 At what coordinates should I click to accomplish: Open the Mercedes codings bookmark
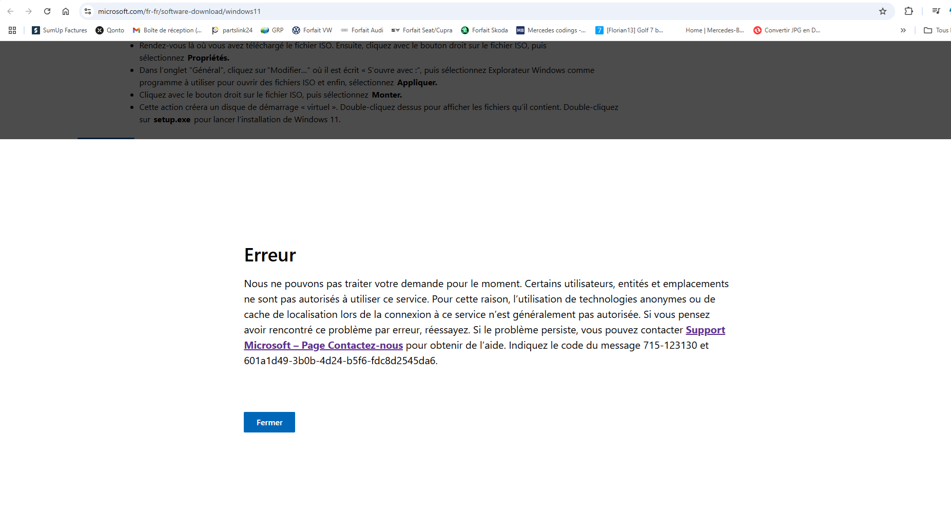[551, 30]
